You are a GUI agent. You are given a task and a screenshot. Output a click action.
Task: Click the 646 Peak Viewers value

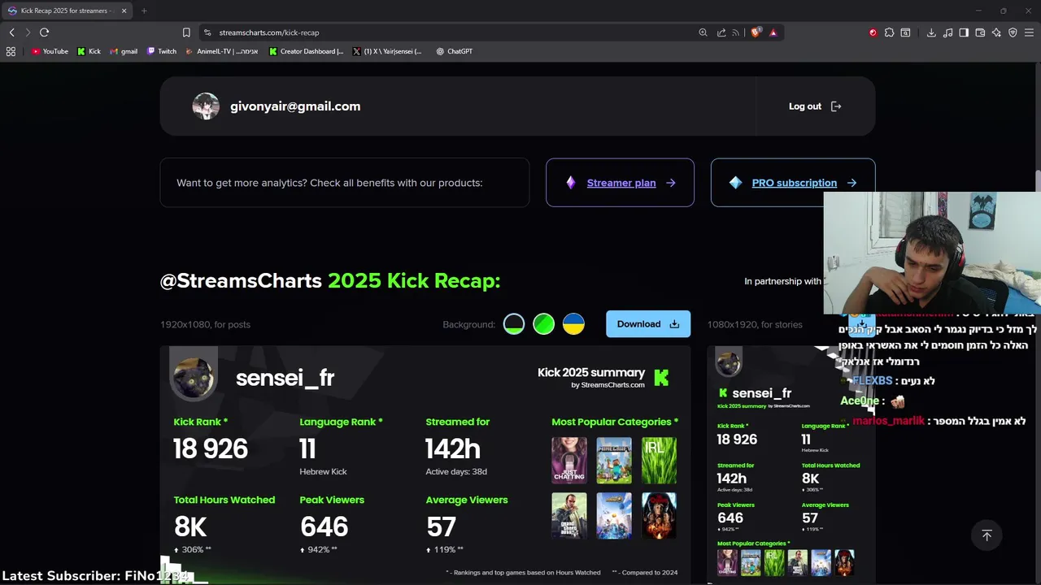click(x=324, y=527)
